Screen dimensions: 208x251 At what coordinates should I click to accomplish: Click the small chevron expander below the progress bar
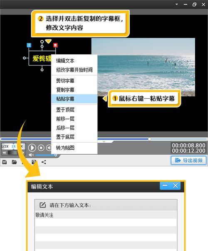click(104, 141)
